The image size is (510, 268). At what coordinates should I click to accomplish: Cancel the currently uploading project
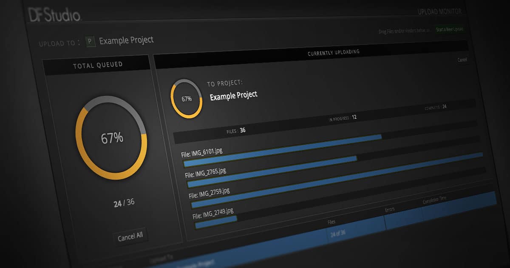click(462, 60)
